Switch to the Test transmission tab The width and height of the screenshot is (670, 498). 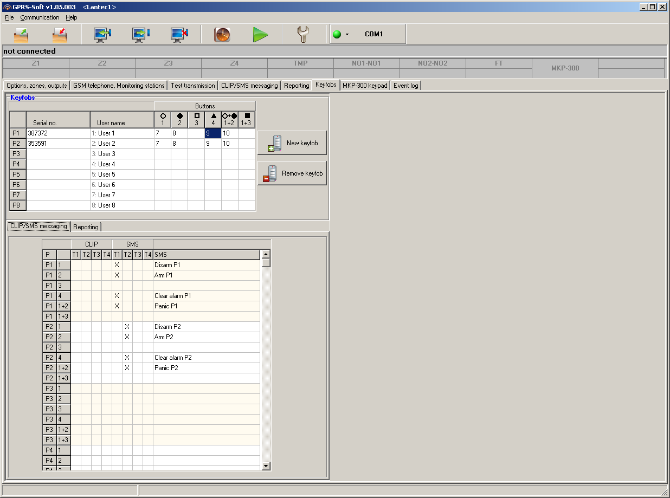(193, 86)
